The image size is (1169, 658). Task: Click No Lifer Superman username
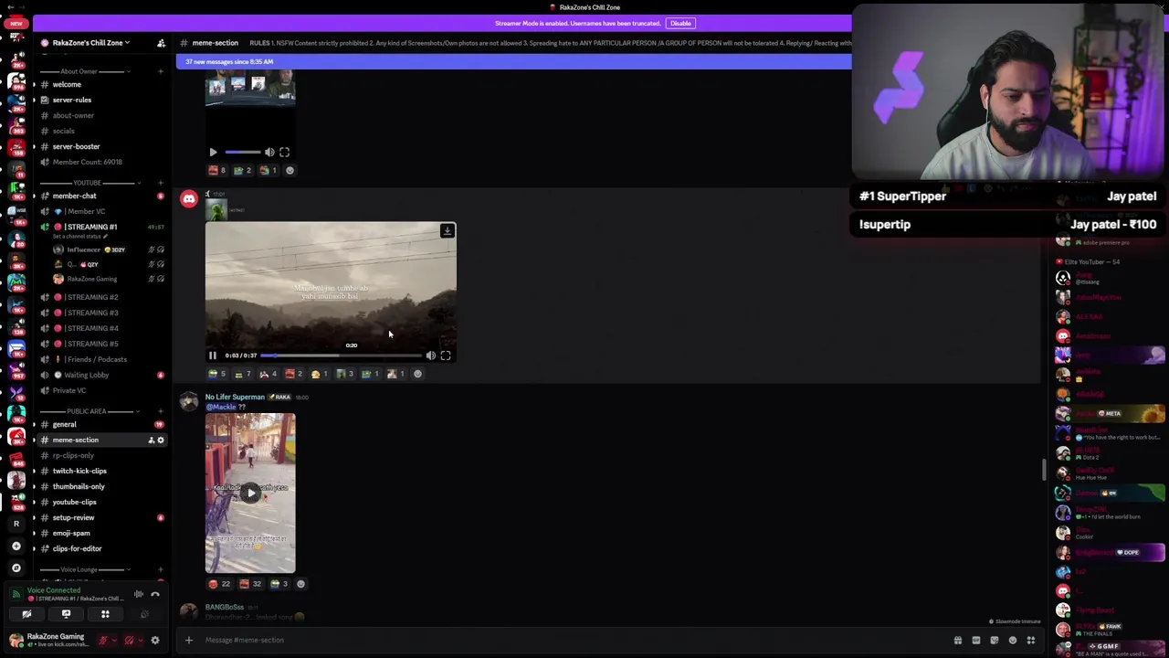235,397
